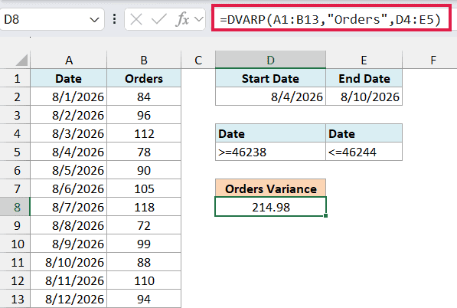Click Orders value 110
This screenshot has height=308, width=457.
tap(144, 280)
